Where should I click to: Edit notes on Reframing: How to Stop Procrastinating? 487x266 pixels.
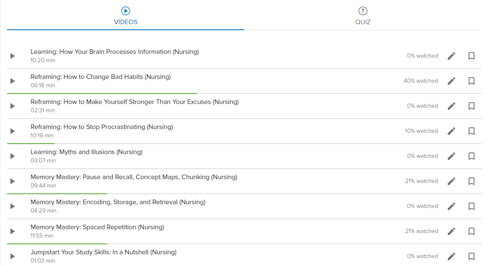[x=451, y=131]
